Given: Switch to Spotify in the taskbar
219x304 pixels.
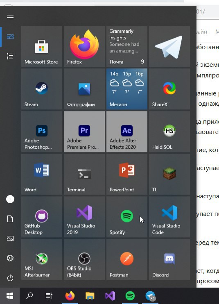Looking at the screenshot, I should (x=130, y=296).
